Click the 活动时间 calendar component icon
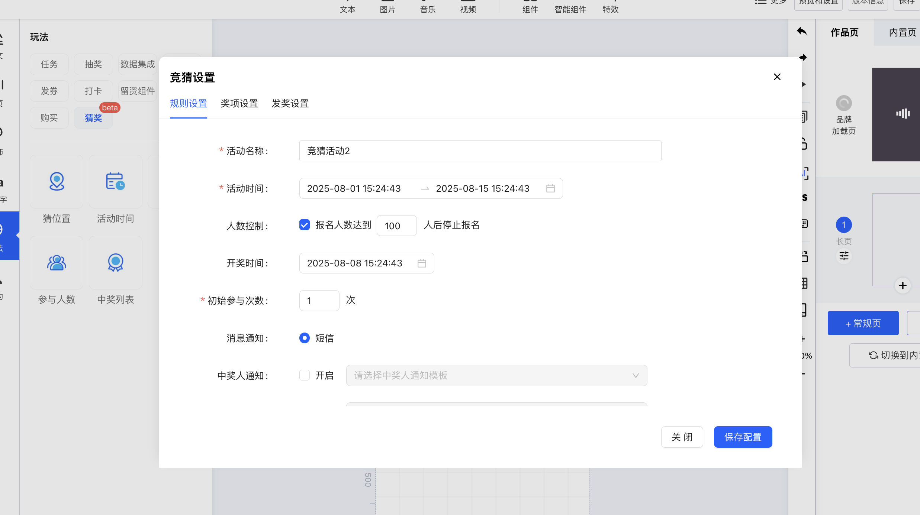The width and height of the screenshot is (920, 515). click(115, 182)
